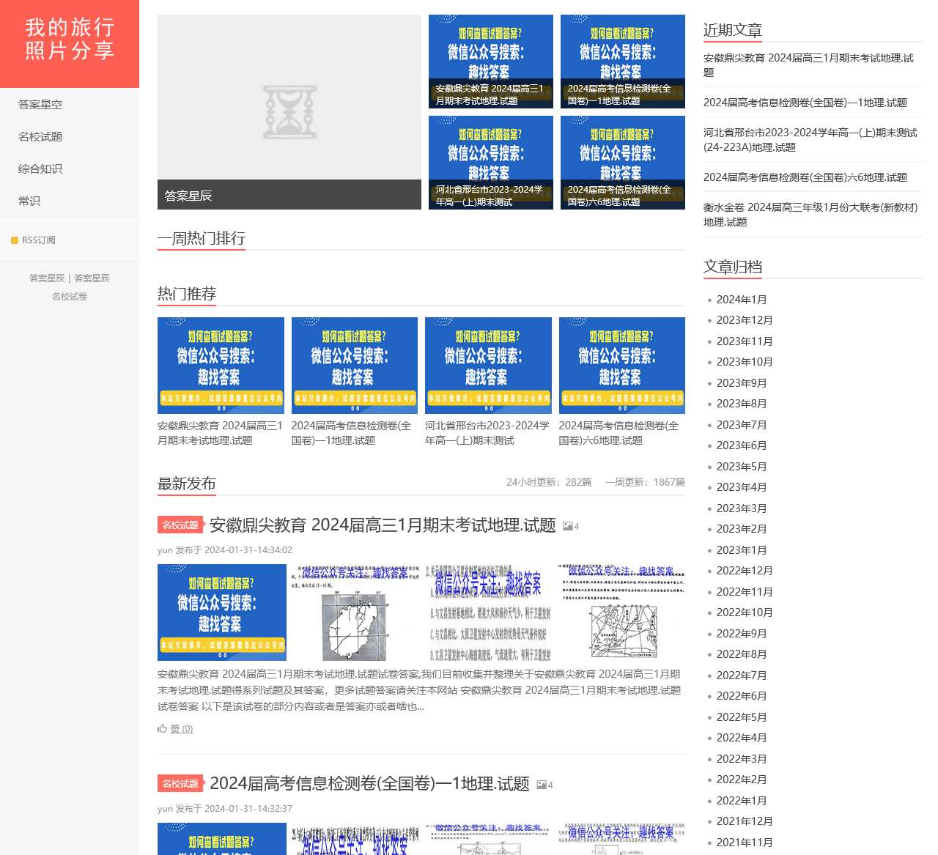Open the 2022年7月 archive

742,676
